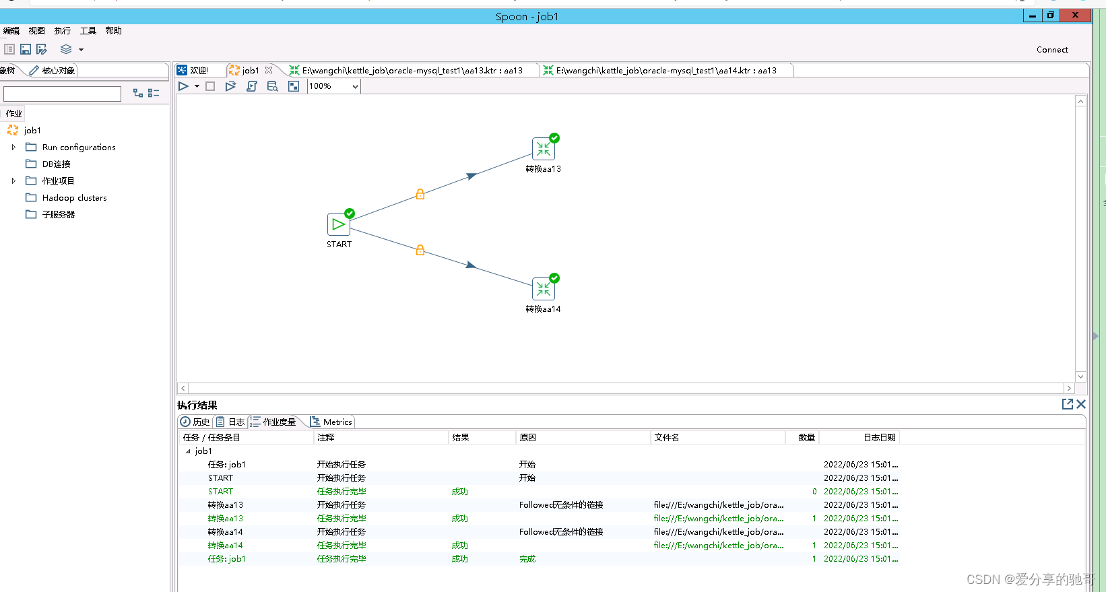This screenshot has width=1106, height=592.
Task: Click the green checkmark on 转换aa13
Action: [554, 138]
